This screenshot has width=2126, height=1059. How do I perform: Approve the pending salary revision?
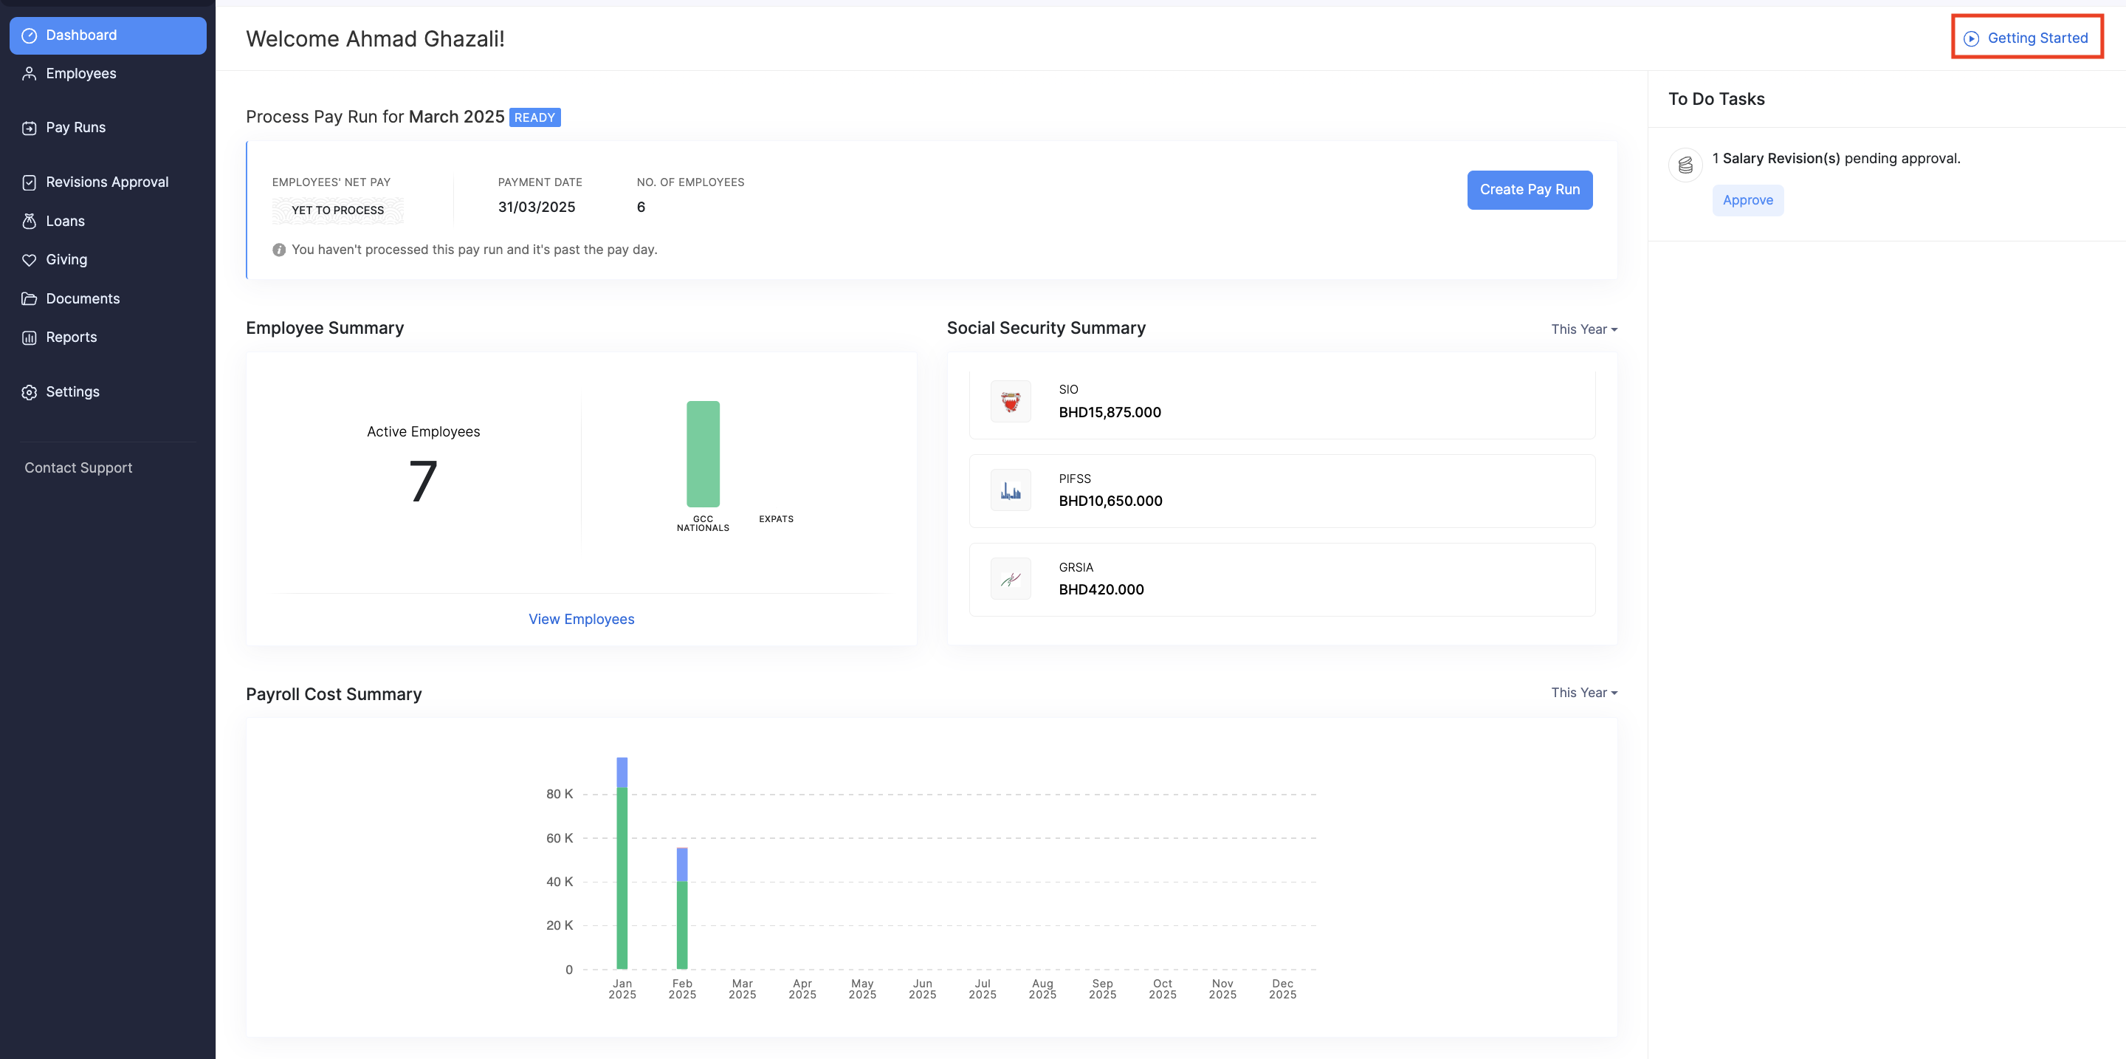[x=1747, y=201]
